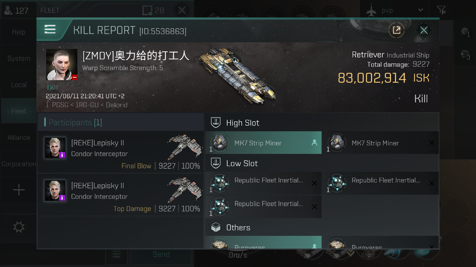The width and height of the screenshot is (476, 267).
Task: Switch to the Alliance chat tab
Action: (19, 138)
